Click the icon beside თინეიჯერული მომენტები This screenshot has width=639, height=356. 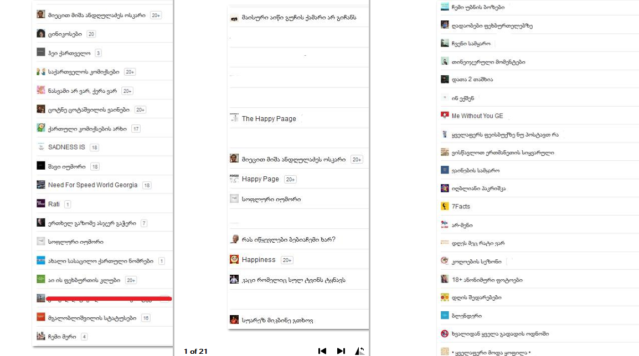(445, 61)
